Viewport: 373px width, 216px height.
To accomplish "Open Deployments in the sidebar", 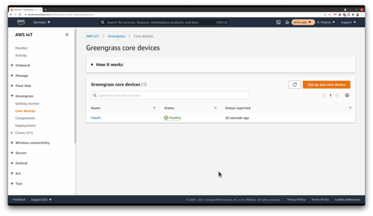I will [x=26, y=126].
